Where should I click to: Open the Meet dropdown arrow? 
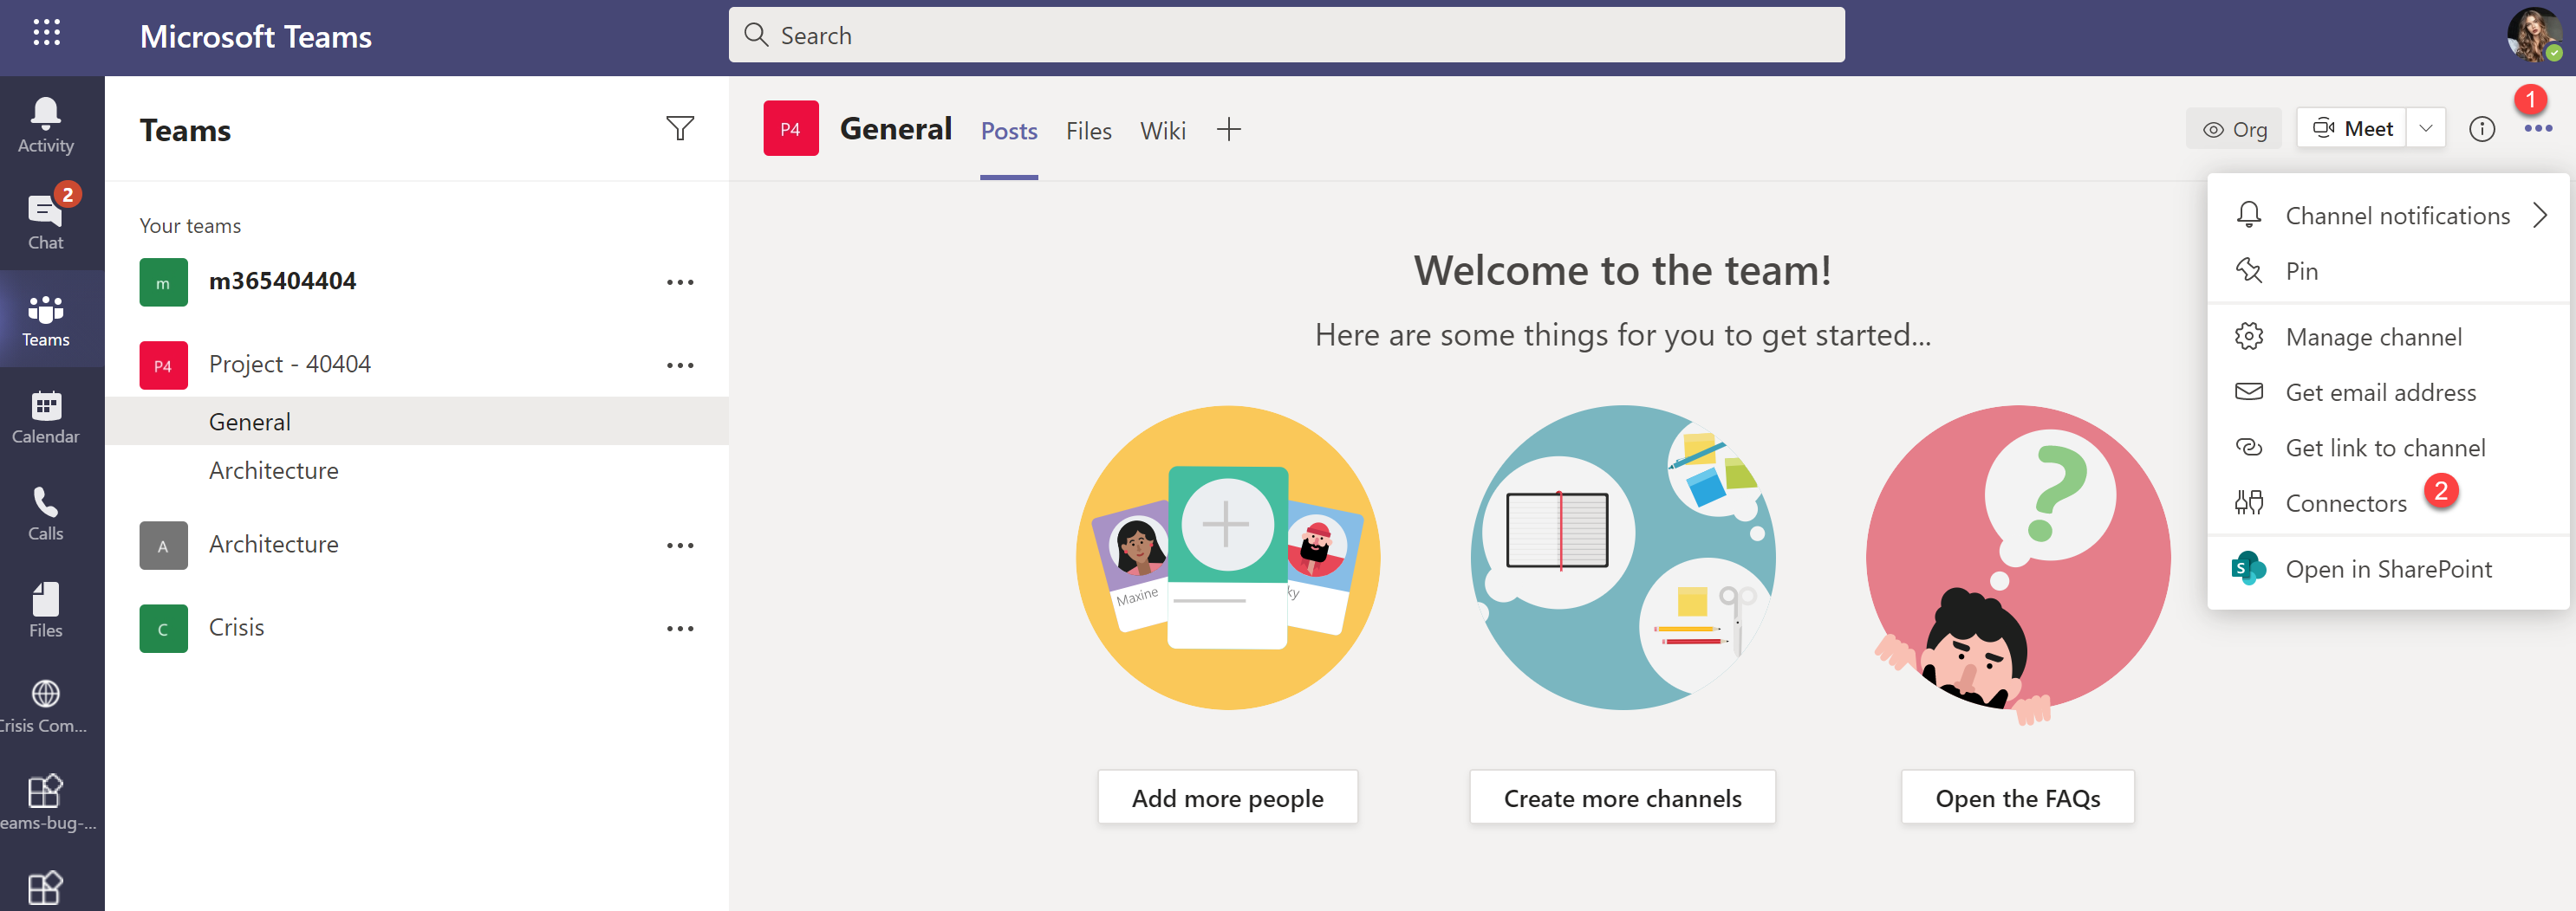pyautogui.click(x=2425, y=128)
